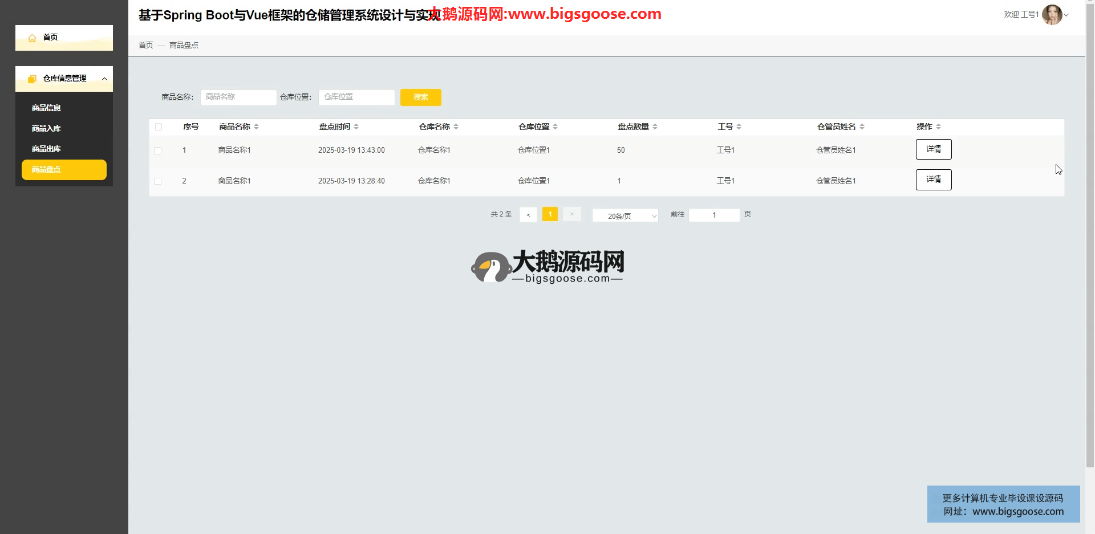The image size is (1095, 534).
Task: Click the 仓管员姓名 column sort arrows
Action: pos(862,127)
